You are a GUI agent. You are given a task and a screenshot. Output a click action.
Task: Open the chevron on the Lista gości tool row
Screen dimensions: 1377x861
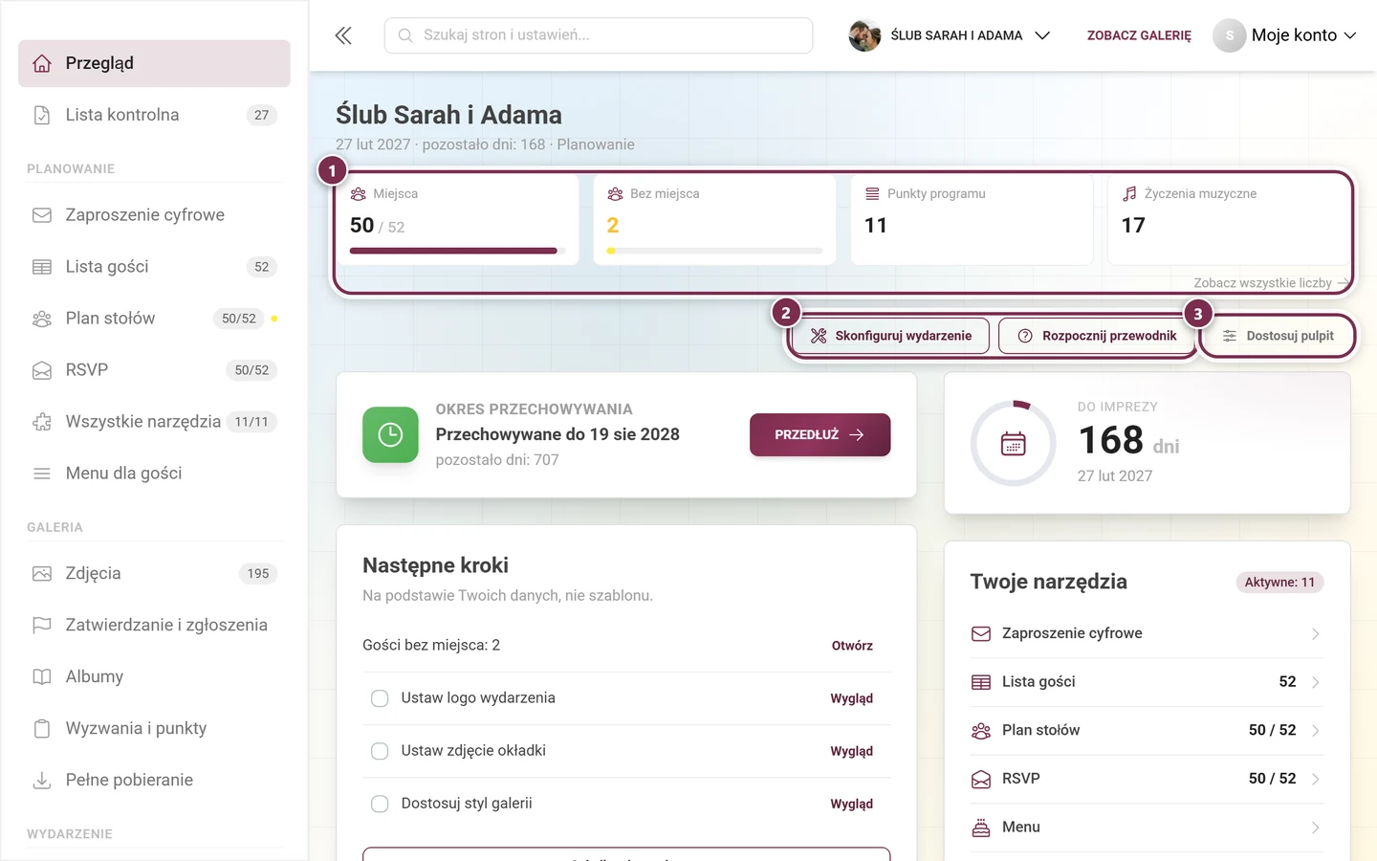pos(1316,682)
